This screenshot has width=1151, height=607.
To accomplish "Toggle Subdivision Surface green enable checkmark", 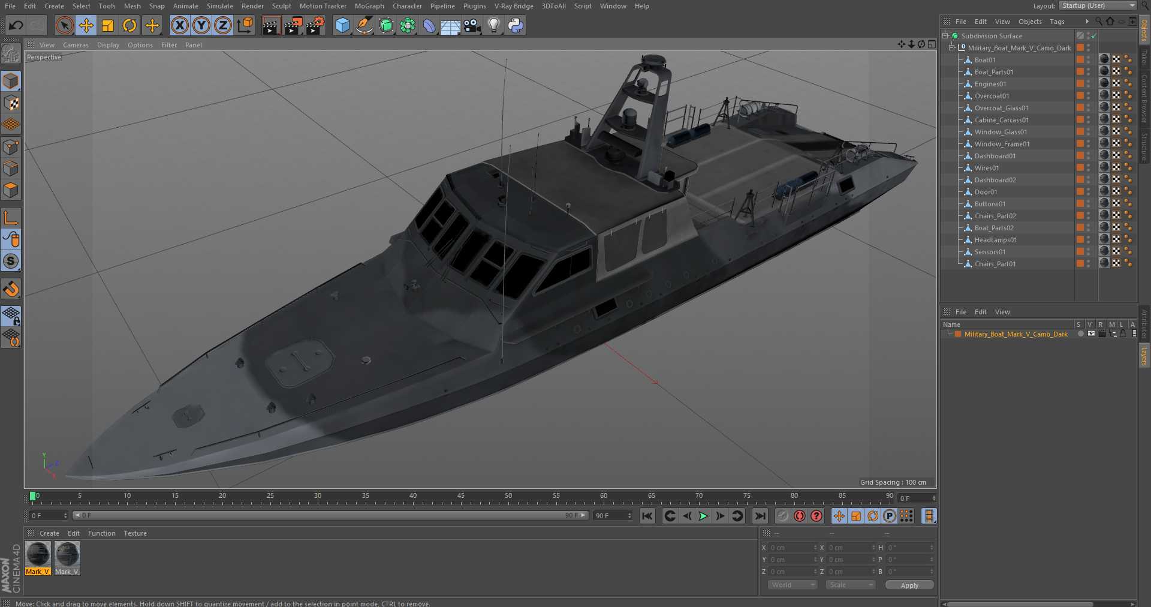I will click(x=1094, y=36).
